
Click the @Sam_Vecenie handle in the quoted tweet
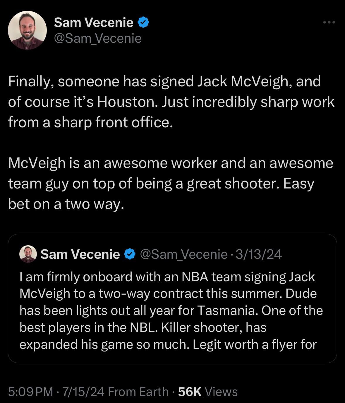point(183,254)
